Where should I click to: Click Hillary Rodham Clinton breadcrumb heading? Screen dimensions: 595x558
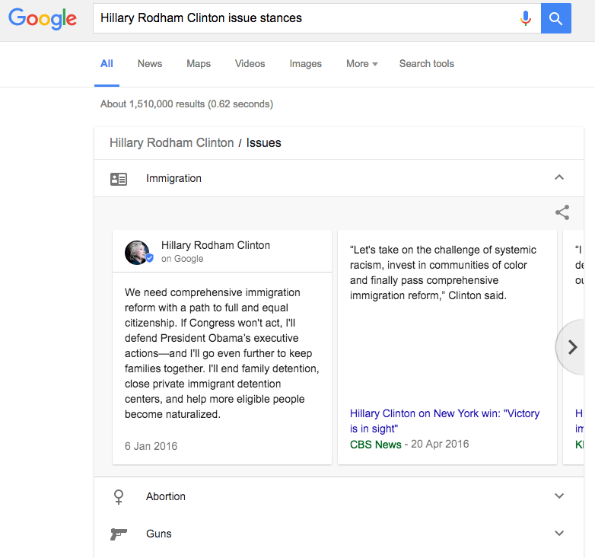[x=171, y=142]
